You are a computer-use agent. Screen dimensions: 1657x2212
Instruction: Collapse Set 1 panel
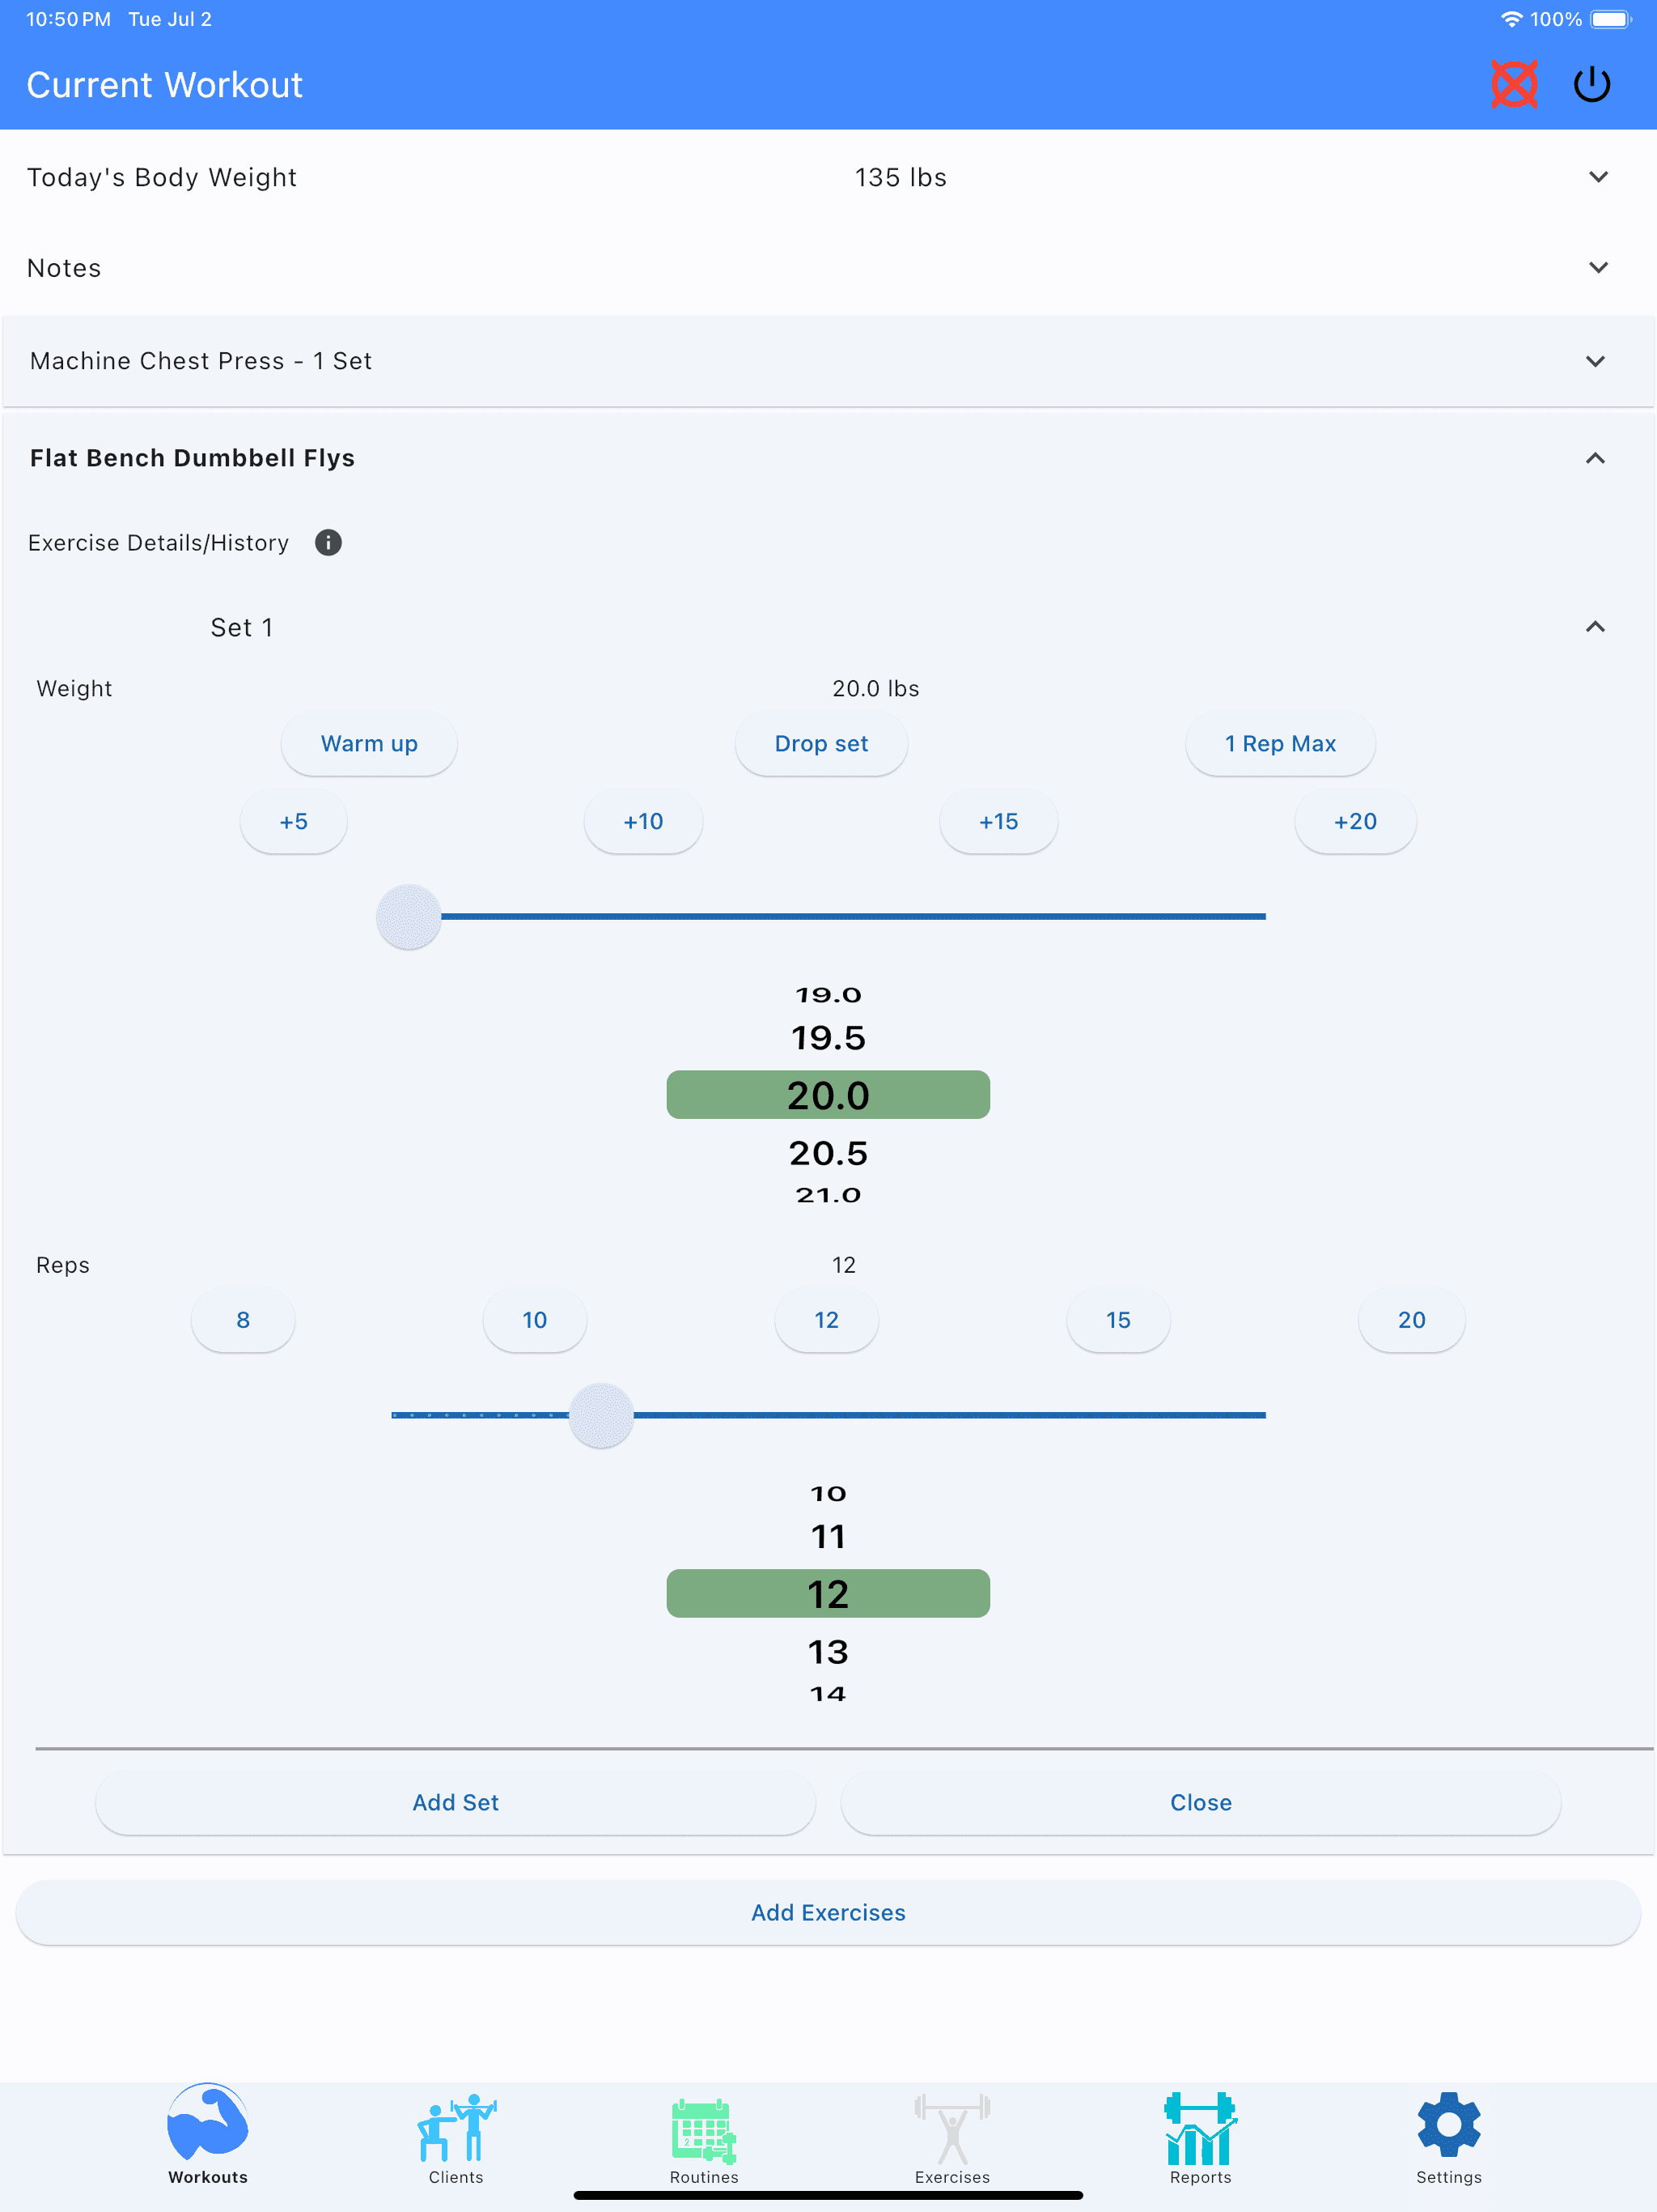[1595, 627]
